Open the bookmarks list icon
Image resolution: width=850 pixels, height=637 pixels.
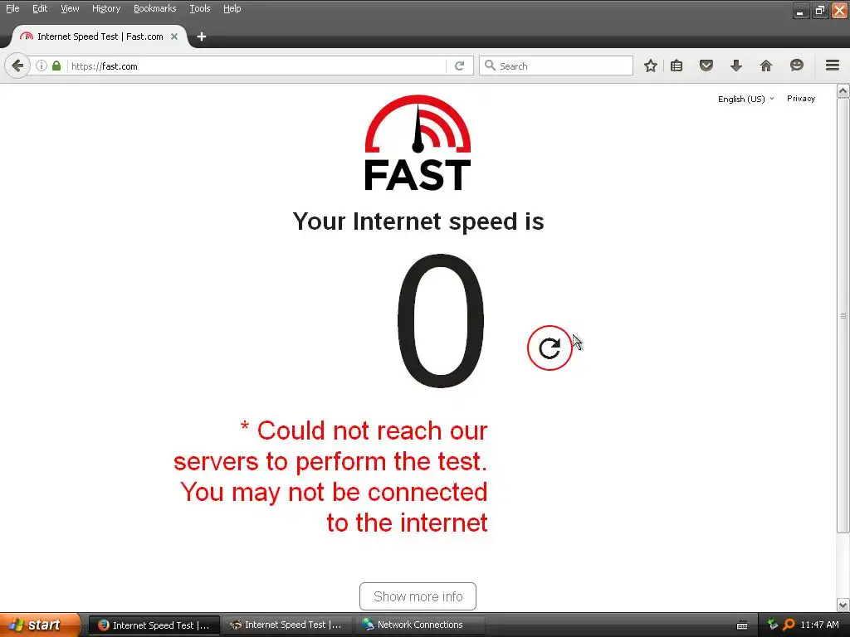pos(677,66)
